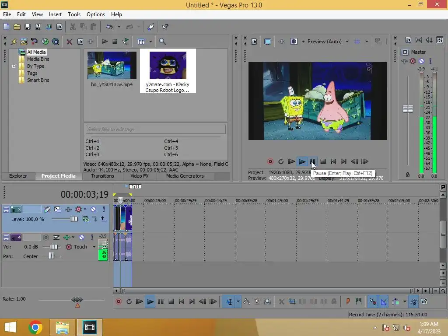Click Preview on External Monitor icon
This screenshot has height=336, width=448.
[267, 42]
